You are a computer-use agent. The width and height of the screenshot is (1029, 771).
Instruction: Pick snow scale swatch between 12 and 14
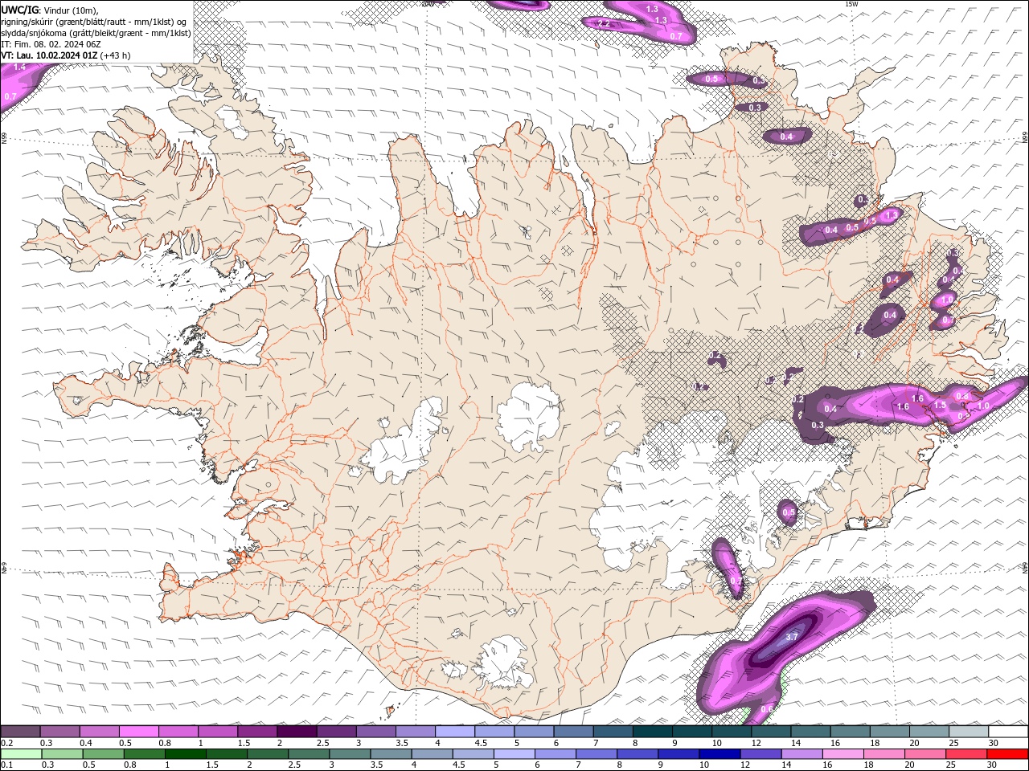click(x=772, y=732)
